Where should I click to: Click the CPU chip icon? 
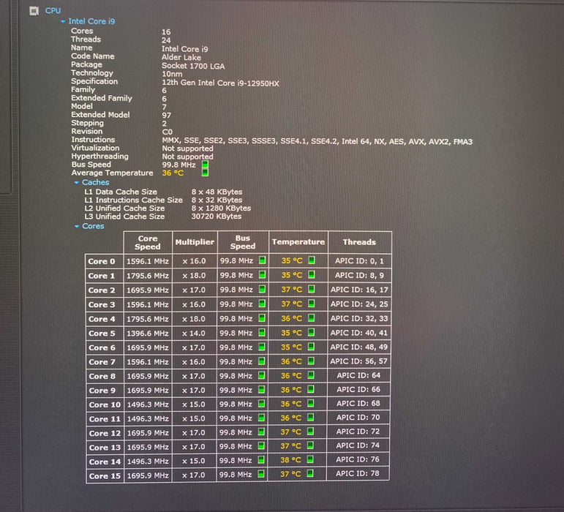coord(34,11)
